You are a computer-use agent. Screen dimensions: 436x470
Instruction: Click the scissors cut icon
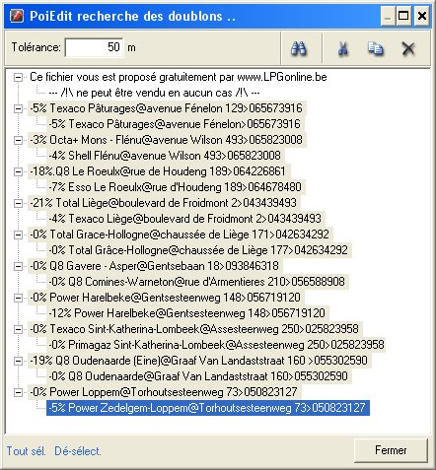(x=343, y=48)
